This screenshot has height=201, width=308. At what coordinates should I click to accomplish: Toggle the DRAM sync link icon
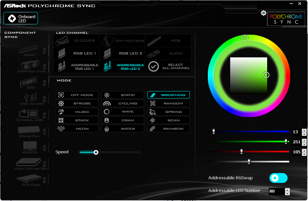point(45,51)
